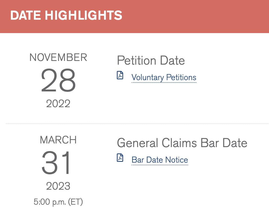Image resolution: width=269 pixels, height=217 pixels.
Task: Select the year 2022
Action: point(58,104)
